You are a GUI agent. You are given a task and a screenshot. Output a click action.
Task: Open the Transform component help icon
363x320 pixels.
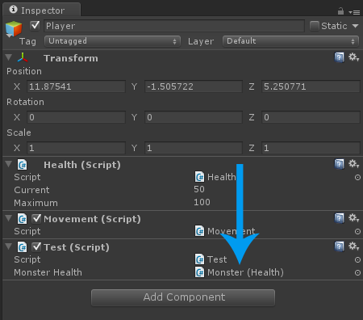(339, 57)
